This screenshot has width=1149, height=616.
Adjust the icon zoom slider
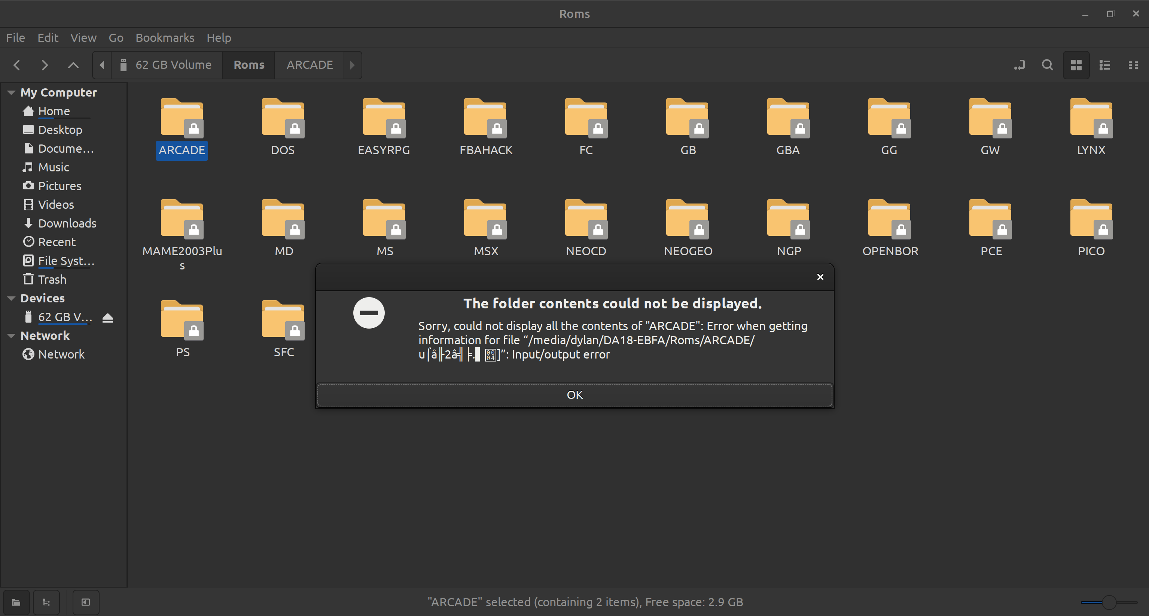[1109, 602]
